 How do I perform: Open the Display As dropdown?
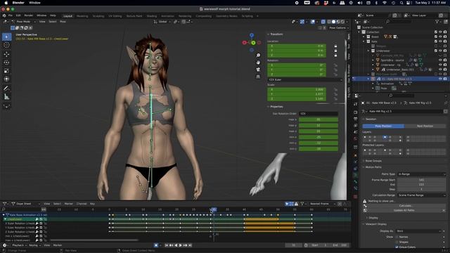[419, 231]
